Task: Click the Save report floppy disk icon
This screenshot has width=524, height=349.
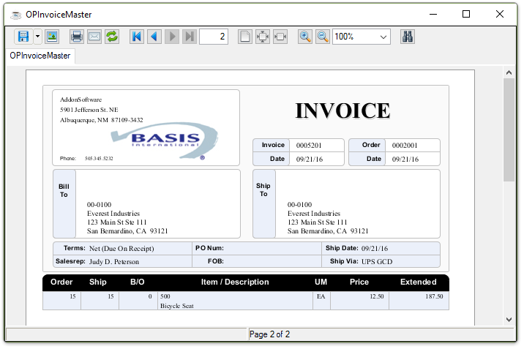Action: pyautogui.click(x=23, y=37)
